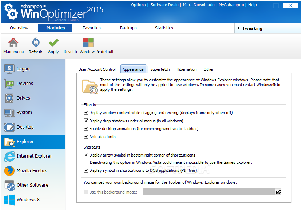
Task: Open the Software Deals link
Action: tap(164, 5)
